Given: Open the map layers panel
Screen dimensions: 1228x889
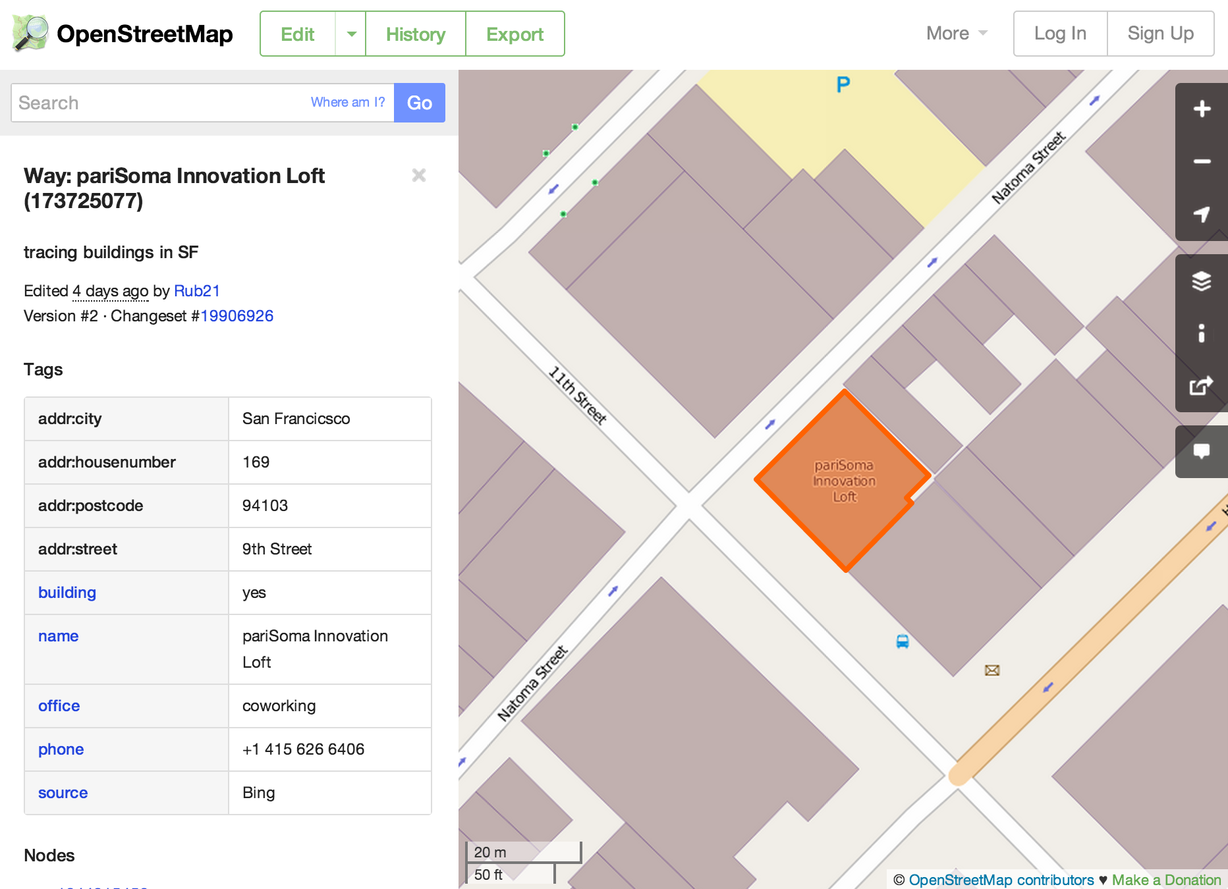Looking at the screenshot, I should [1201, 281].
